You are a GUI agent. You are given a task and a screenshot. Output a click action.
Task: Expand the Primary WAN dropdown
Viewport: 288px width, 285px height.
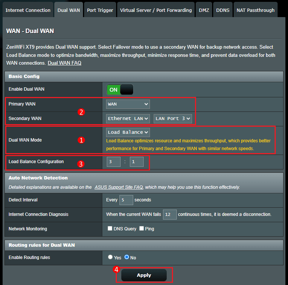click(x=128, y=104)
